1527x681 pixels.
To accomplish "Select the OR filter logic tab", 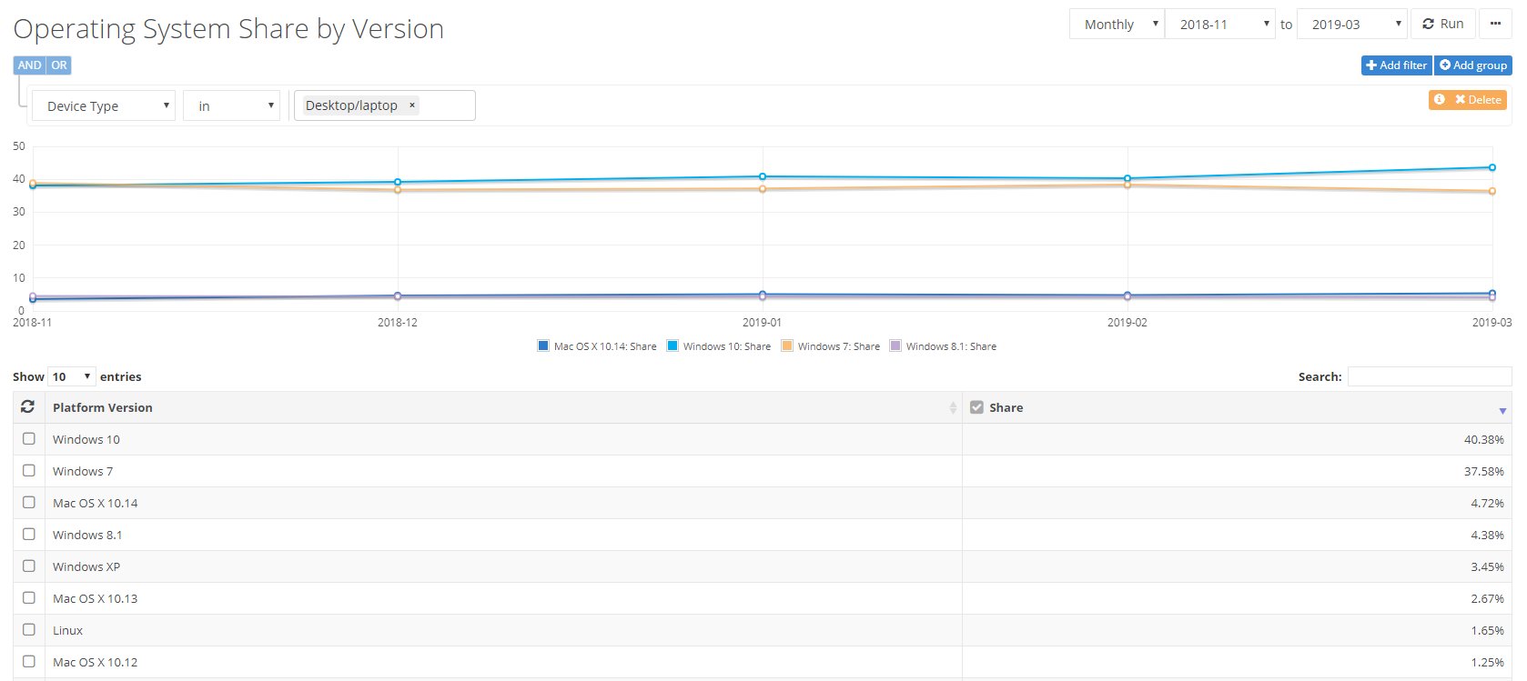I will click(x=59, y=65).
